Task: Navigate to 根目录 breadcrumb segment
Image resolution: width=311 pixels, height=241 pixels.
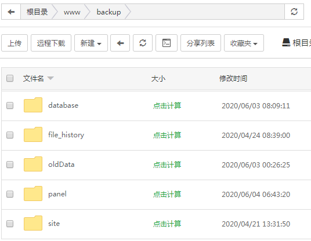Action: tap(37, 12)
